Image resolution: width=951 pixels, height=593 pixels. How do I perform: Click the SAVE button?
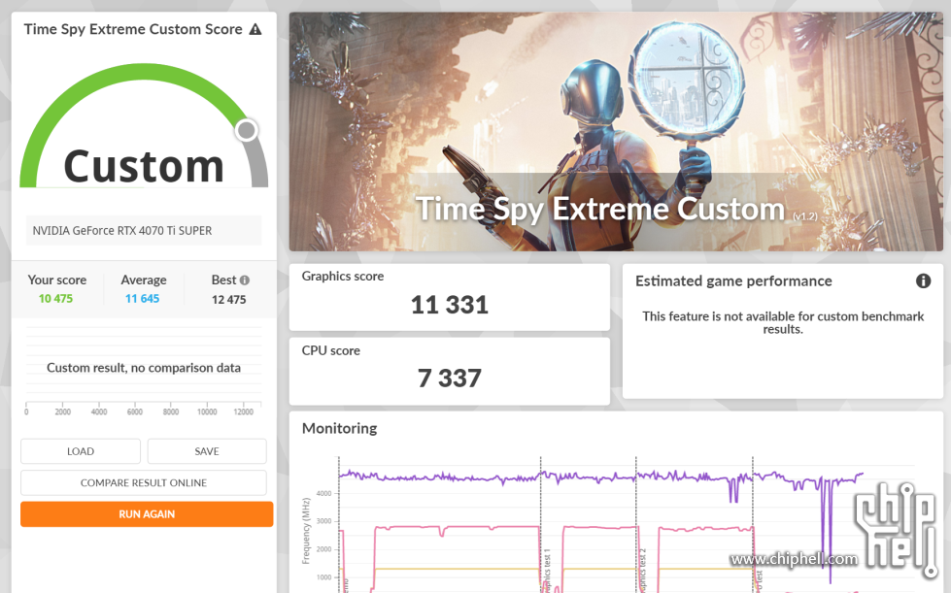tap(207, 451)
